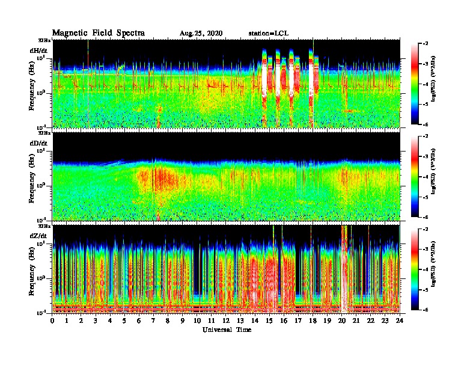Viewport: 476px width, 368px height.
Task: Click the "log(PSD)" colorbar label beside dD/dt
Action: (x=434, y=171)
